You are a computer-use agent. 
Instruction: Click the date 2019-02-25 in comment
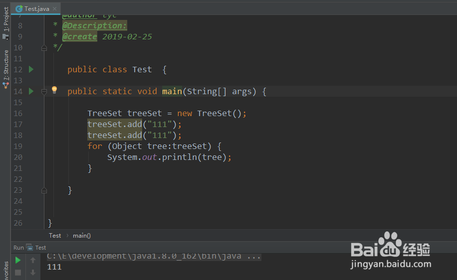point(127,37)
